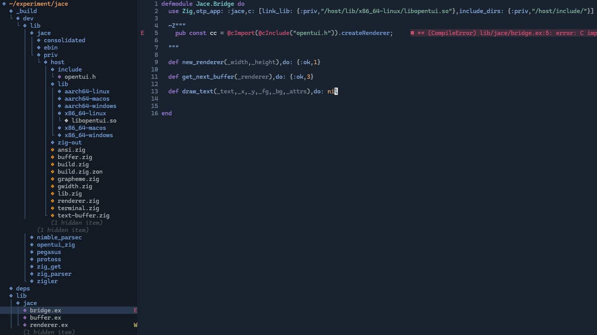Open buffer.ex in the lib/jace folder
Screen dimensions: 597x335
[x=45, y=318]
